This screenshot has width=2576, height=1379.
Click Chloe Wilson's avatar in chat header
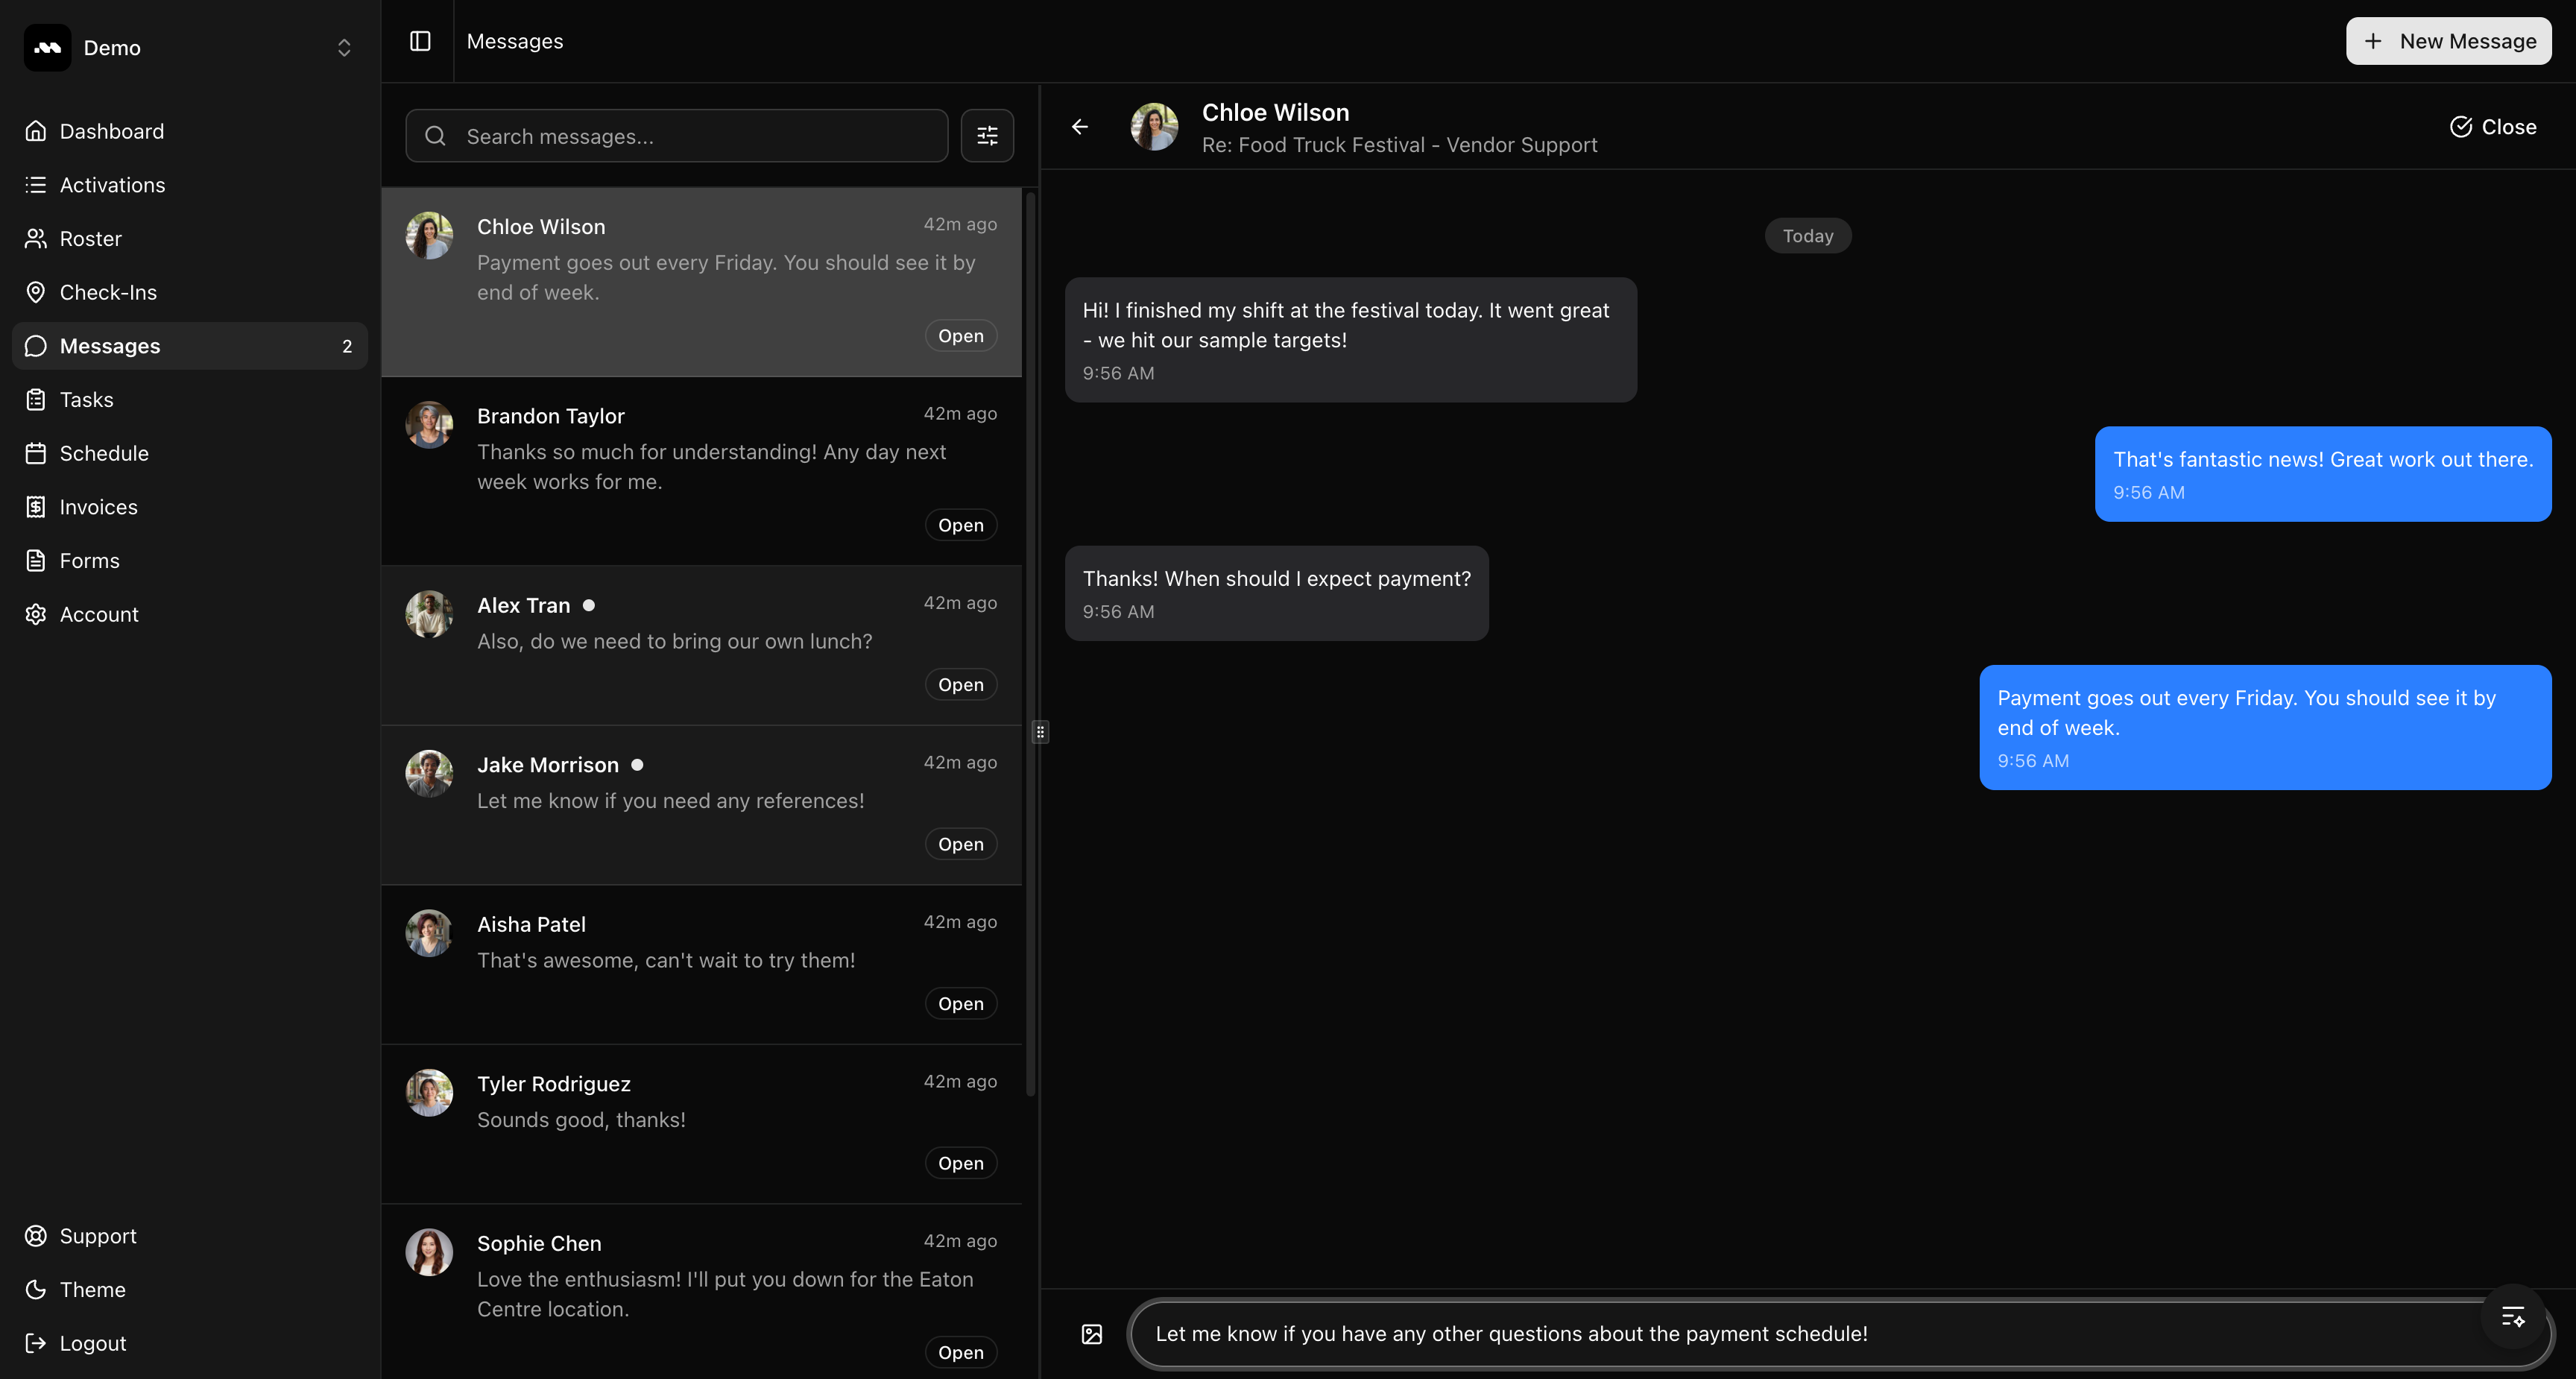(1154, 127)
